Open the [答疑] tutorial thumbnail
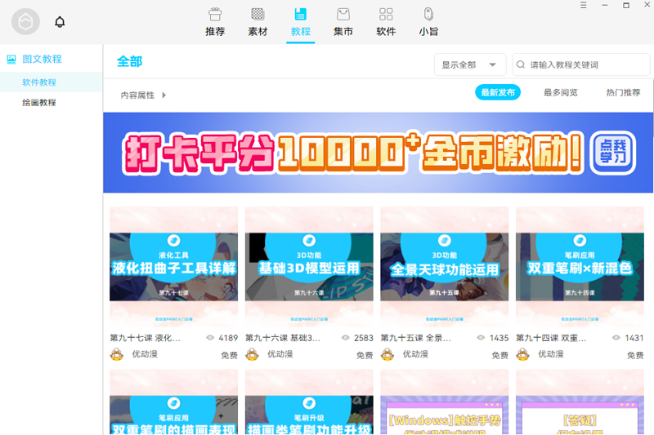The image size is (654, 435). [x=580, y=402]
